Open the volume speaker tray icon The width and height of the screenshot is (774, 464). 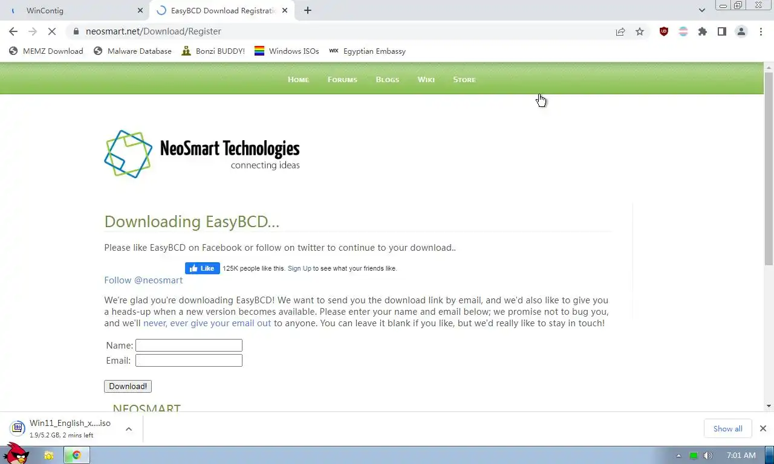(707, 456)
